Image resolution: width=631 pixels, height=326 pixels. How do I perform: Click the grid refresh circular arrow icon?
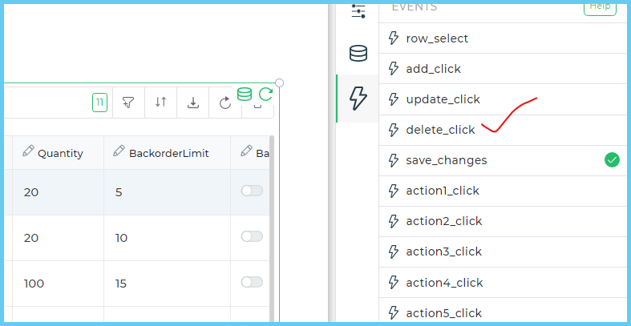tap(225, 103)
